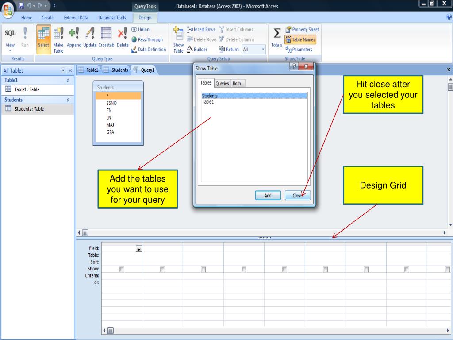The image size is (453, 340).
Task: Switch to the Both tab in Show Table
Action: 237,84
